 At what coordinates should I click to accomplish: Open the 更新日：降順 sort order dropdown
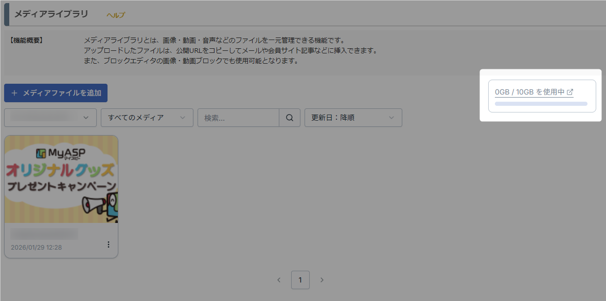click(x=353, y=117)
